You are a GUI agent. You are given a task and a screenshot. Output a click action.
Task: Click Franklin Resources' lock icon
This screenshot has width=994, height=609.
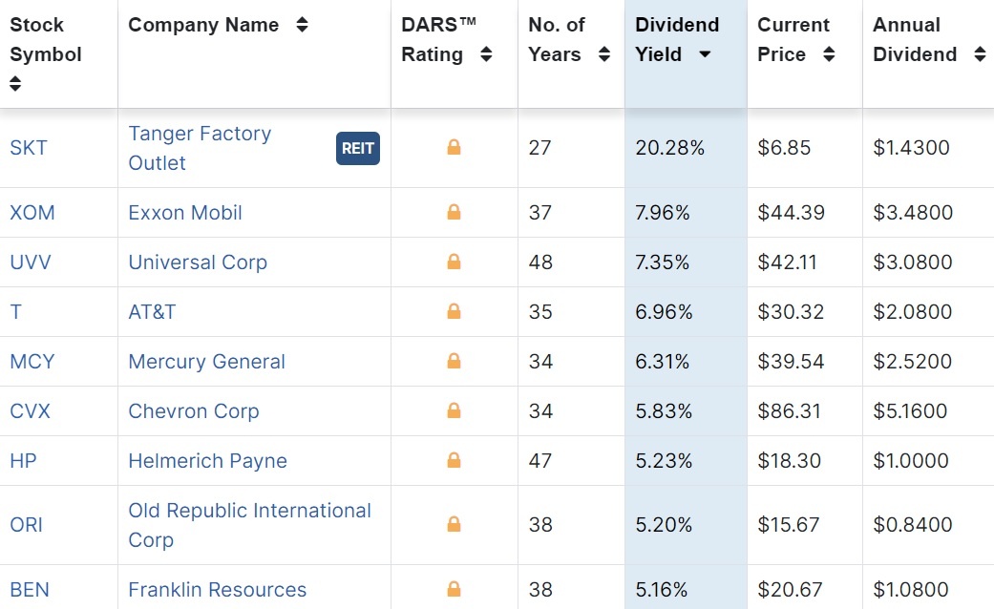[x=455, y=589]
